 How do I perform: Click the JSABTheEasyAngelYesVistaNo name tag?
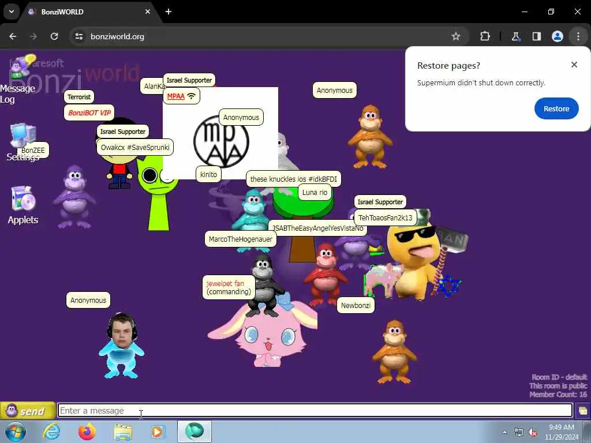(x=318, y=228)
